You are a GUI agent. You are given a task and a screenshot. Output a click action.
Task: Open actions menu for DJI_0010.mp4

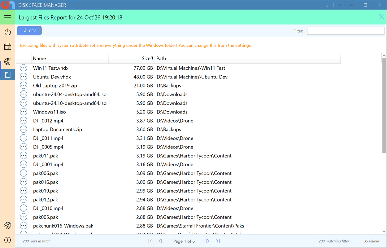(24, 208)
